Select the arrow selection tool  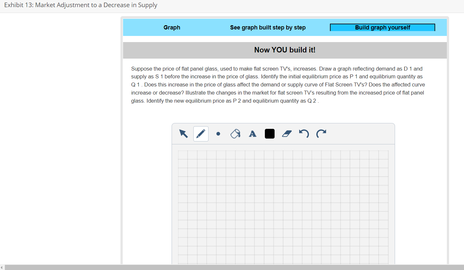click(x=183, y=134)
